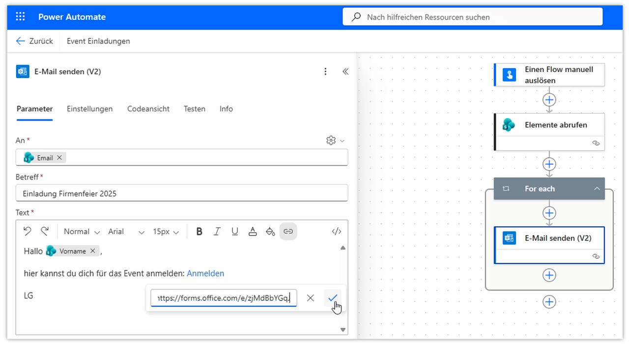Viewport: 629px width, 345px height.
Task: Click the Anmelden hyperlink in the body
Action: 205,273
